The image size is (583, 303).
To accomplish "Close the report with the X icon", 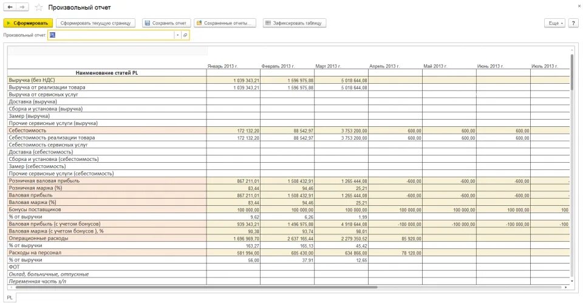I will click(579, 6).
